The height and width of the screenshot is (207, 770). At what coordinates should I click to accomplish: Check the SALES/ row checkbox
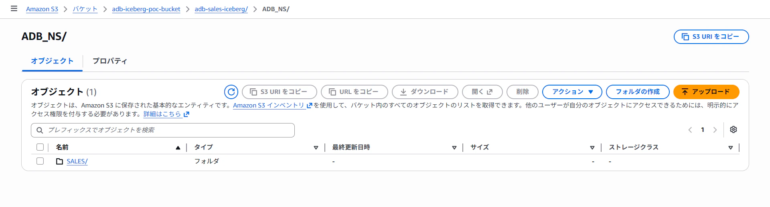[40, 161]
